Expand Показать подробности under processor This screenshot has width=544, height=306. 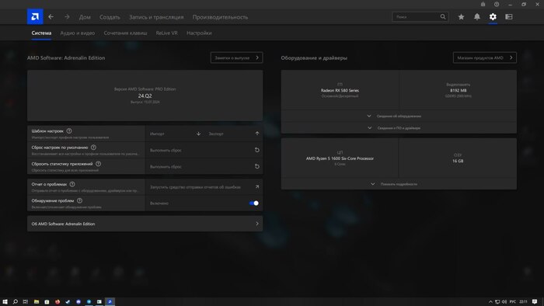click(x=399, y=184)
